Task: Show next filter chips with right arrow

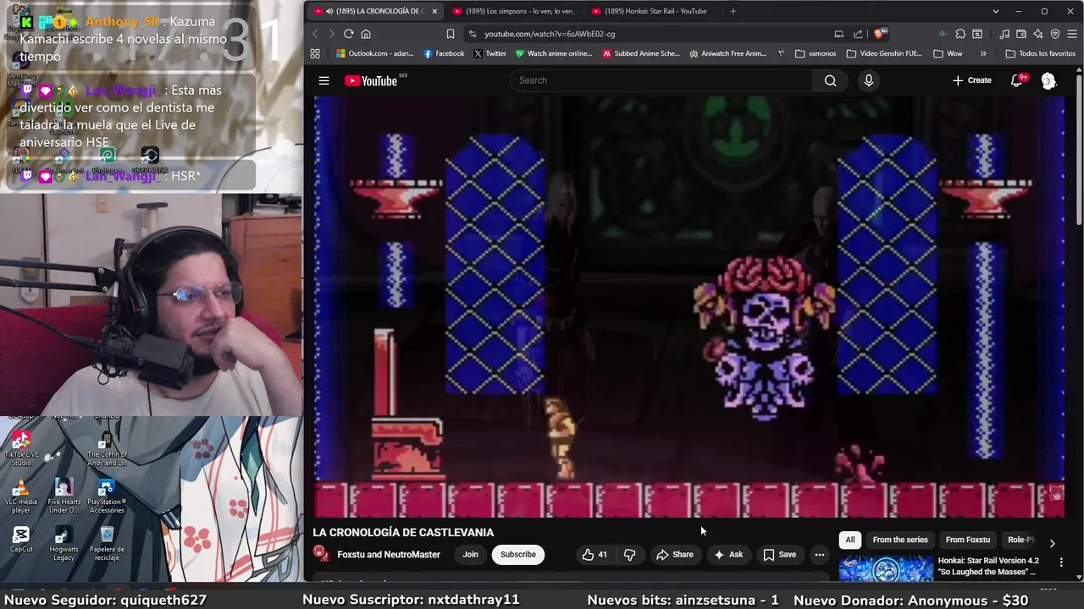Action: 1052,543
